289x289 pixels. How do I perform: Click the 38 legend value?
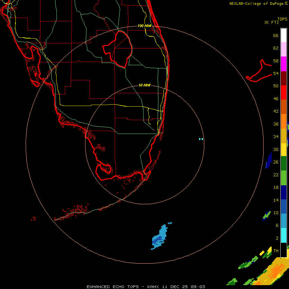pos(276,124)
